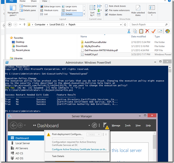174x163 pixels.
Task: Open the Group by dropdown icon
Action: coord(99,6)
